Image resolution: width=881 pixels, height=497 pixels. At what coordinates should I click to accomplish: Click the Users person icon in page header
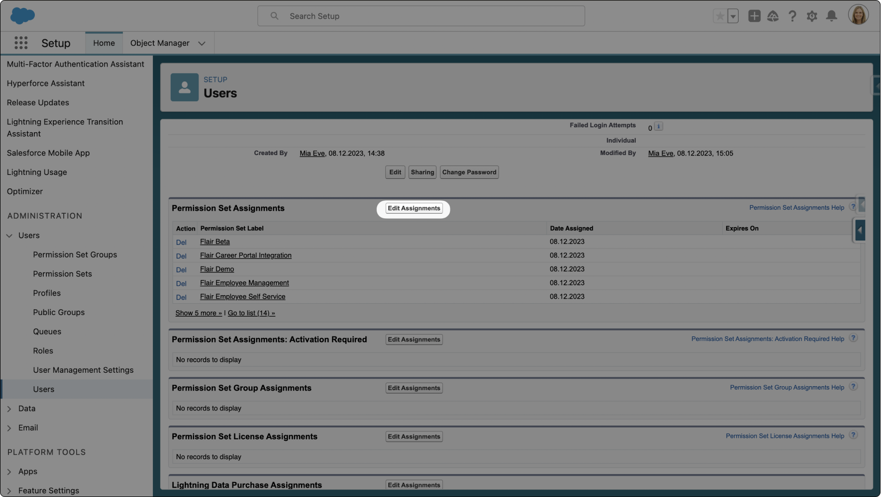tap(184, 87)
